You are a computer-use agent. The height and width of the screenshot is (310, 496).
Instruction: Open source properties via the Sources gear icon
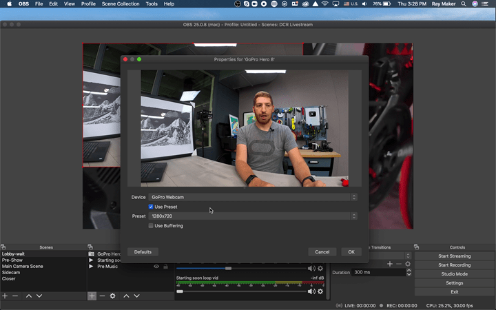pyautogui.click(x=112, y=296)
